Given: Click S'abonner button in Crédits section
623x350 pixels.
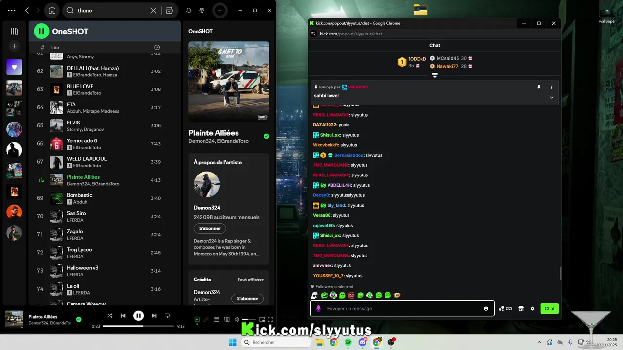Looking at the screenshot, I should 247,299.
